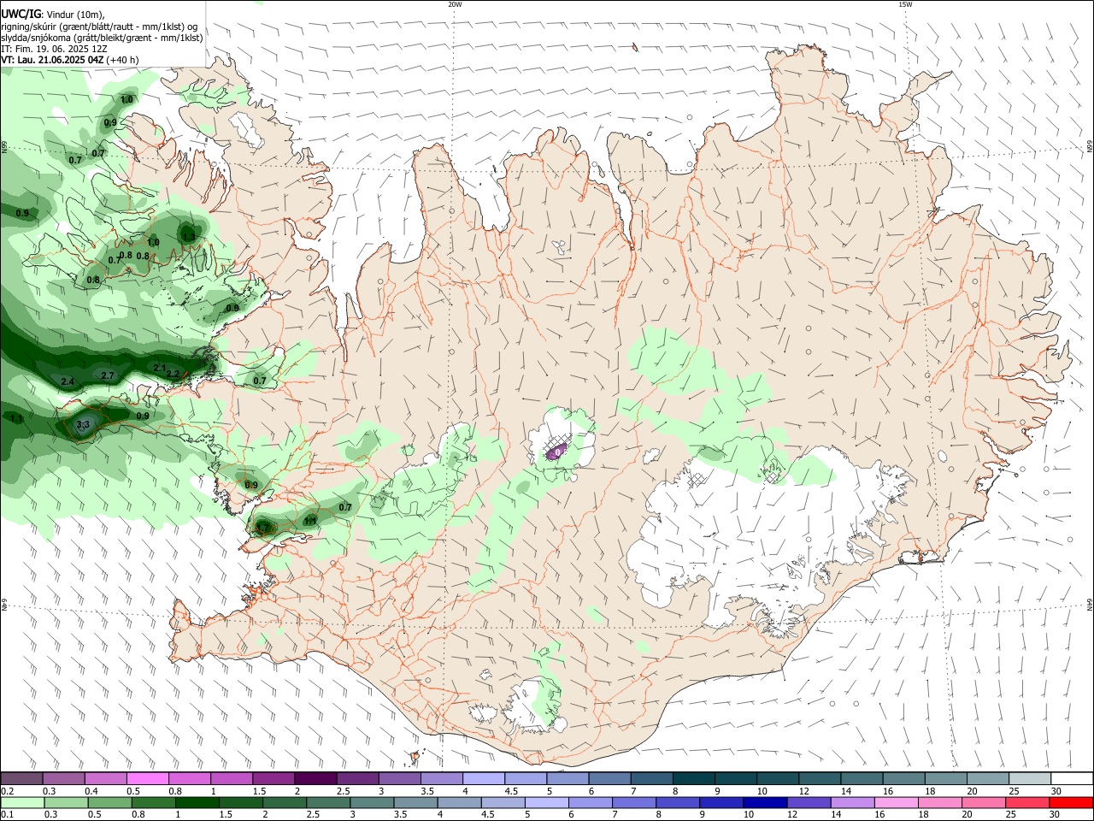Click bottom-row legend swatch between 3 and 3.5
The width and height of the screenshot is (1094, 821).
(x=372, y=802)
